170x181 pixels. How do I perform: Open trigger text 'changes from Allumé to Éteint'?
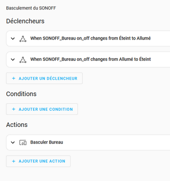click(x=121, y=59)
